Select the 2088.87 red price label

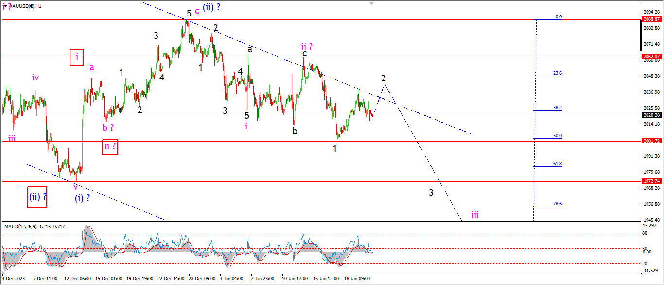(x=651, y=19)
